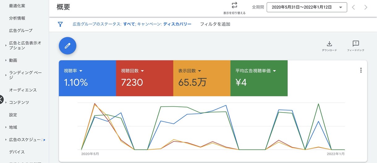
Task: Open the date range dropdown 2020年5月31日〜2022年1月12日
Action: (x=307, y=7)
